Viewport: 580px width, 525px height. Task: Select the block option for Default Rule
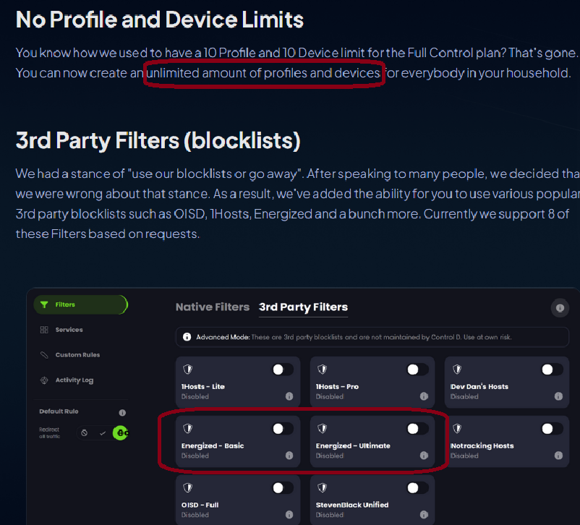point(85,433)
